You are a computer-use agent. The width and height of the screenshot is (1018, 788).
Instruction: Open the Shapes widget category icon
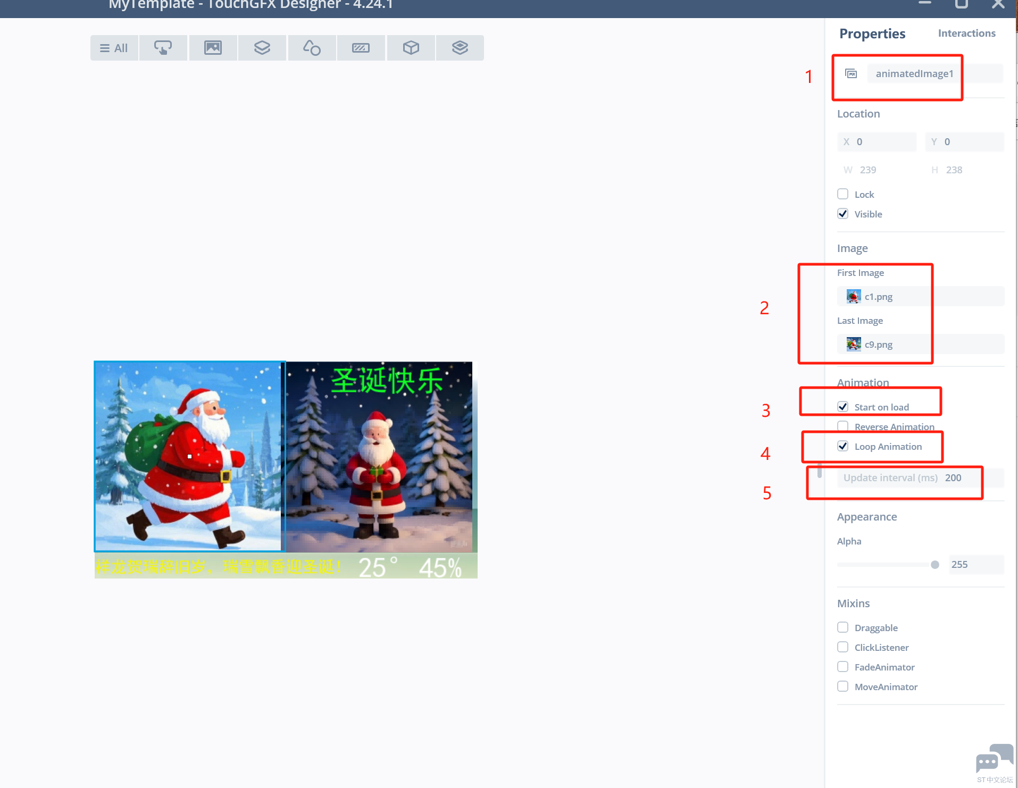(x=312, y=48)
